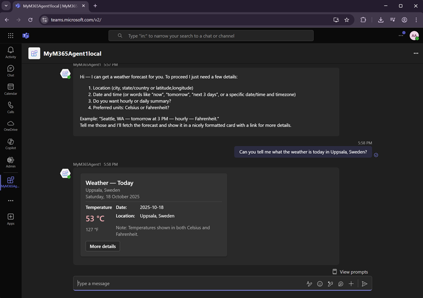Open the Chat tab in left rail
Screen dimensions: 423x298
point(11,71)
